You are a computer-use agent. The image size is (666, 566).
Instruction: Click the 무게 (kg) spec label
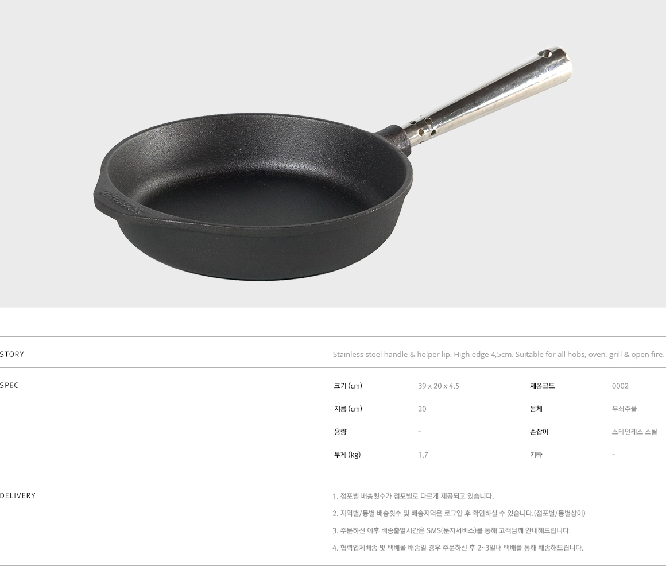347,454
